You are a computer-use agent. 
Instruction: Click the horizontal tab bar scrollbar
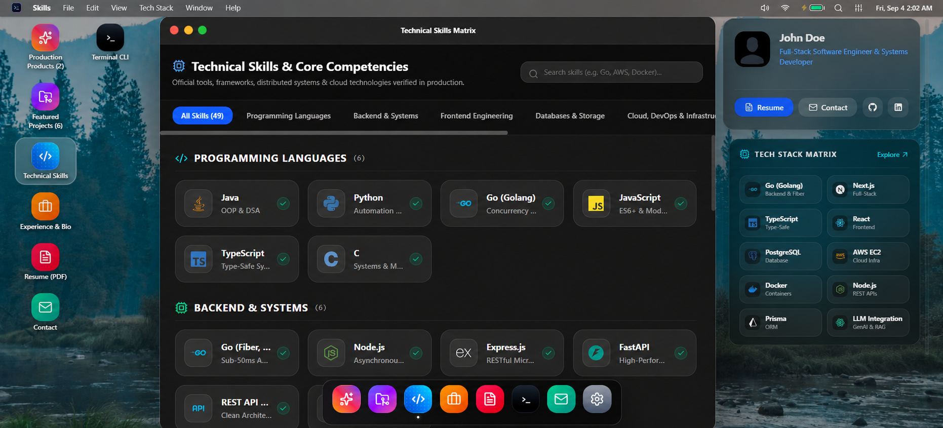click(x=334, y=133)
